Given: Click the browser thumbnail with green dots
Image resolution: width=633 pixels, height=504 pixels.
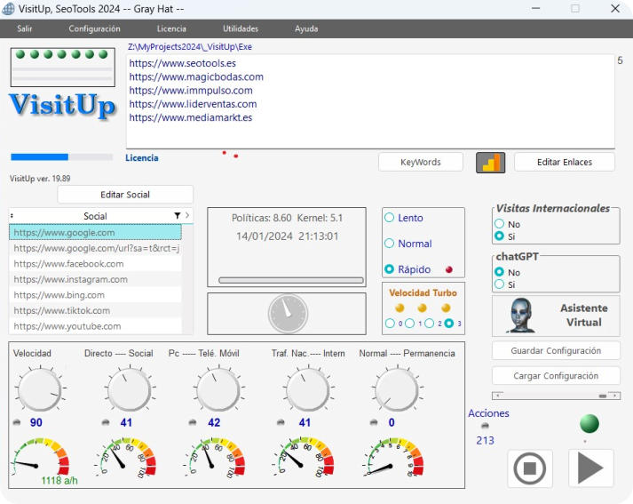Looking at the screenshot, I should coord(62,68).
